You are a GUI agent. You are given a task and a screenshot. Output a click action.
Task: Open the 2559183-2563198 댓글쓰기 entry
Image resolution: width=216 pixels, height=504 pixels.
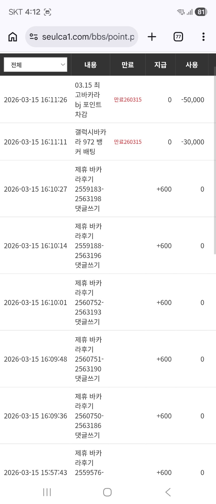point(89,189)
